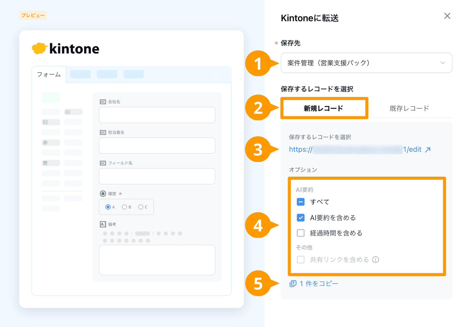Click the ABC icon beside フィールド名
This screenshot has width=467, height=327.
(103, 163)
